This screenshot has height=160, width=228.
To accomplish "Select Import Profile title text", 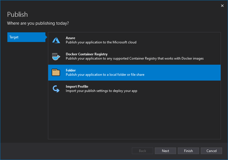I will point(77,87).
